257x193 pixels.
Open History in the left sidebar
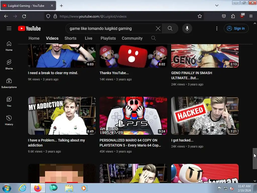coord(9,120)
